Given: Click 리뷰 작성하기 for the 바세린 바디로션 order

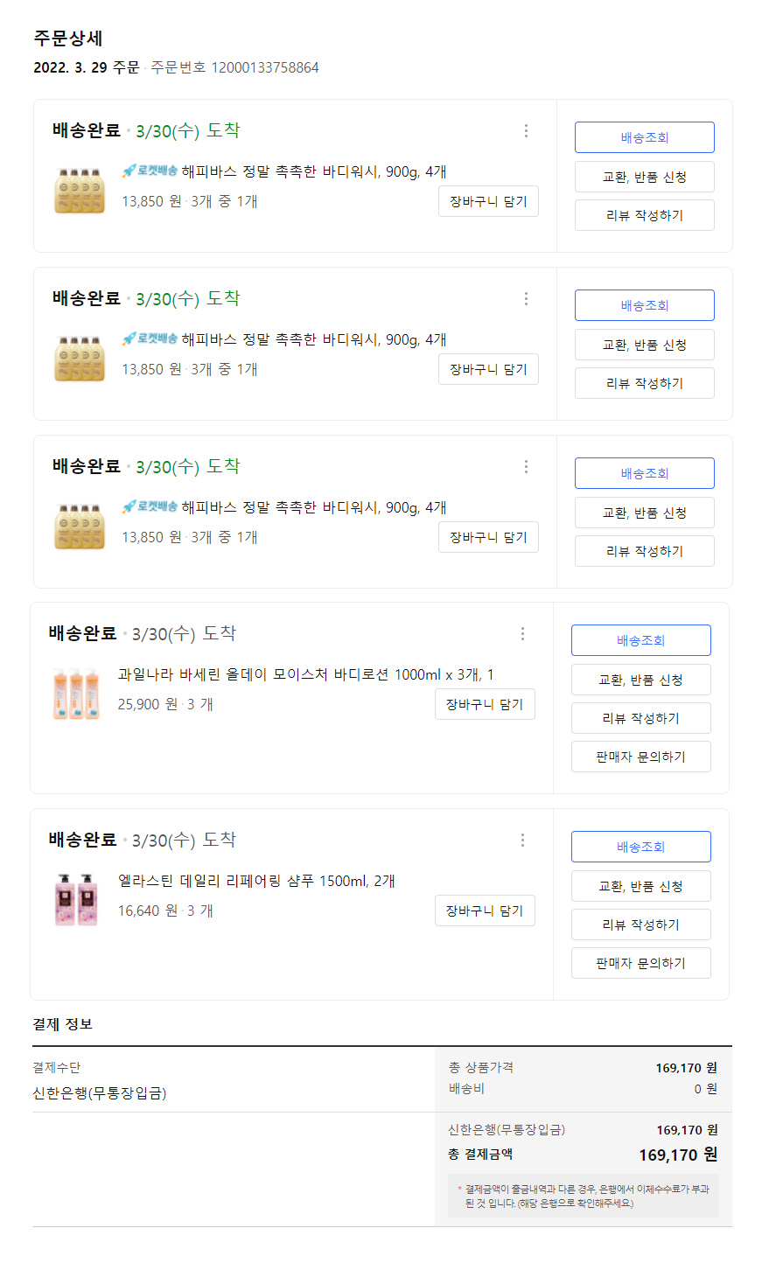Looking at the screenshot, I should click(x=640, y=718).
